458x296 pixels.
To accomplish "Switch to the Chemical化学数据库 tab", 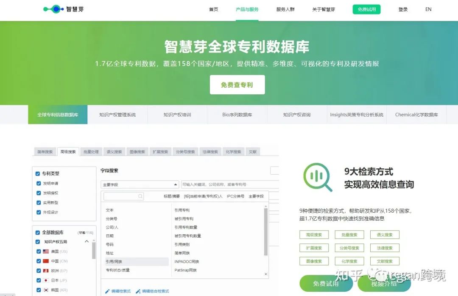I will (416, 115).
